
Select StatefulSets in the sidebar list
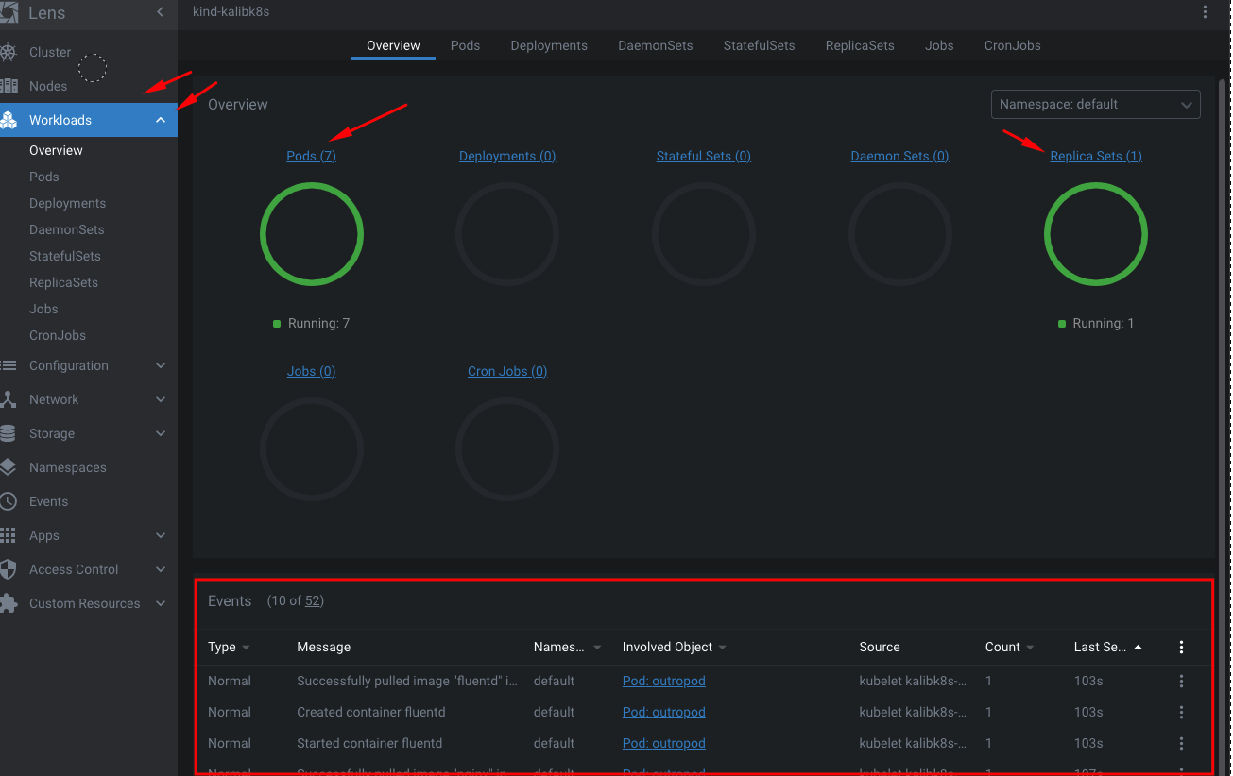point(64,256)
